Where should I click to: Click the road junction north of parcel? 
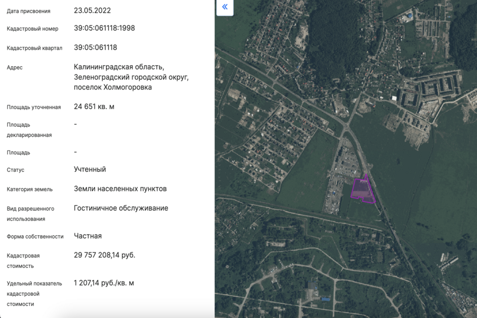[347, 127]
